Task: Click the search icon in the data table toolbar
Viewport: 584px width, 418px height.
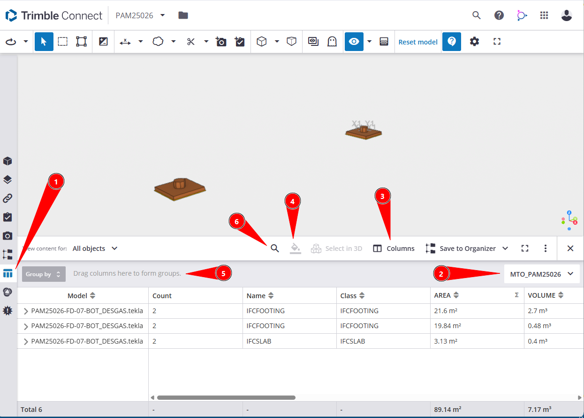Action: [275, 249]
